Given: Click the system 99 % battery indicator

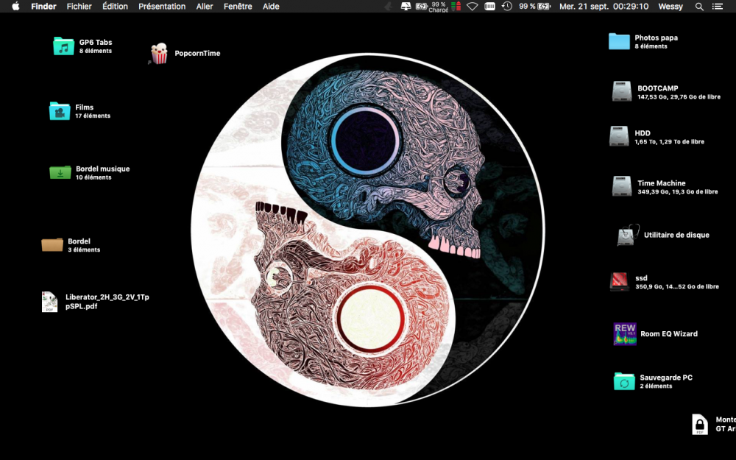Looking at the screenshot, I should point(534,6).
